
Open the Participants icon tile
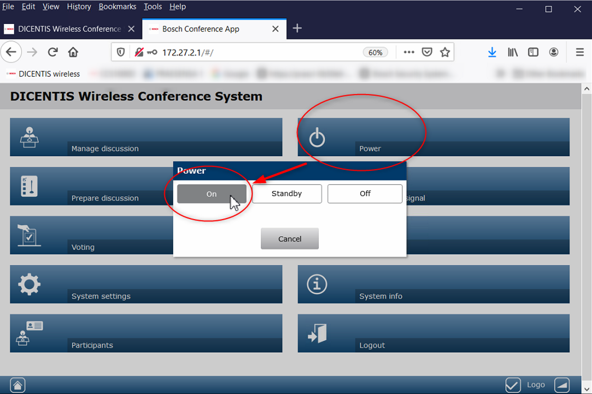point(29,333)
